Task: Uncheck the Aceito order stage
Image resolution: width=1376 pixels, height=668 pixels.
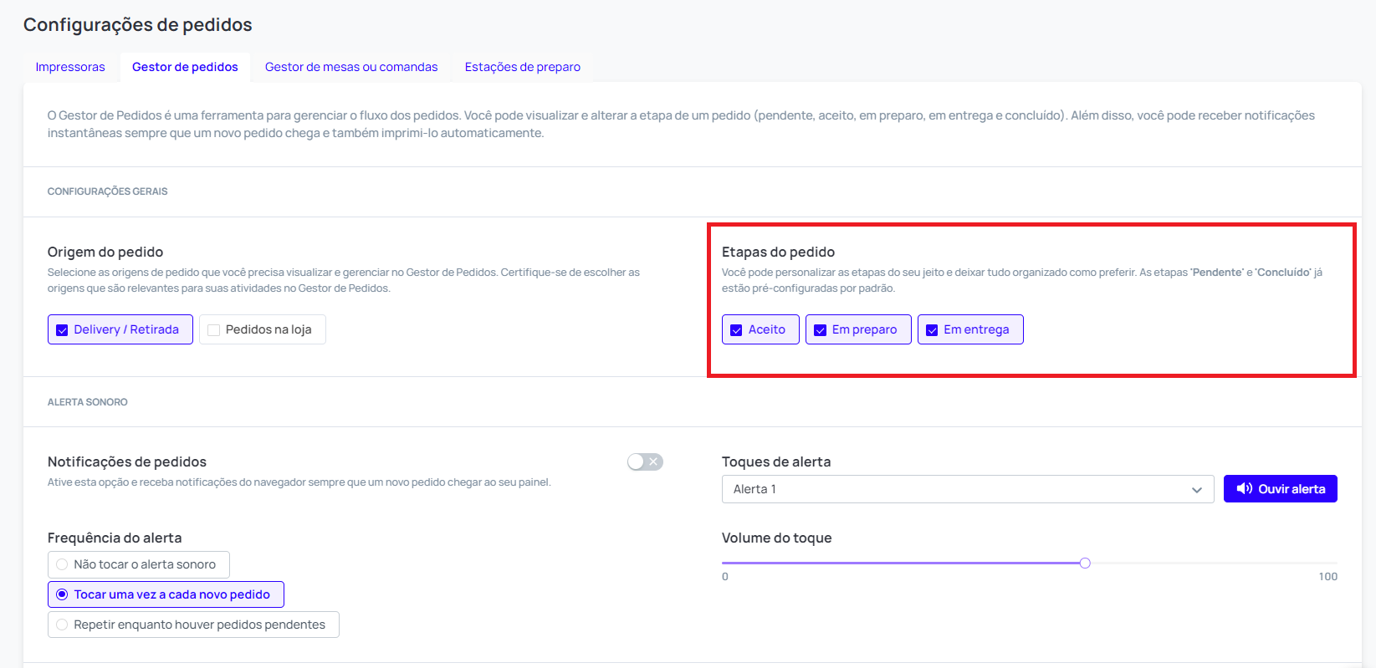Action: point(737,330)
